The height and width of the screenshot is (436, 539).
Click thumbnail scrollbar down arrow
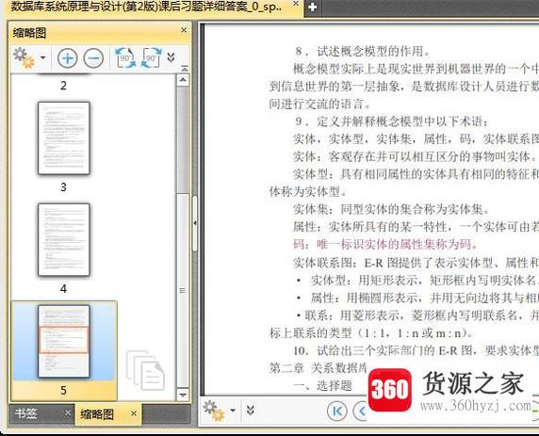point(183,395)
